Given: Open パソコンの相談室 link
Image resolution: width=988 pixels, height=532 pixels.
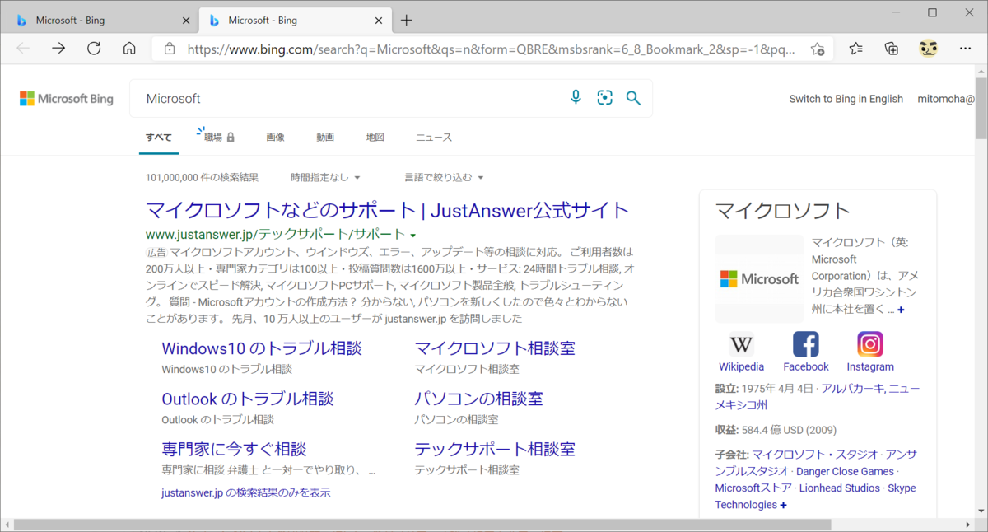Looking at the screenshot, I should [x=478, y=399].
